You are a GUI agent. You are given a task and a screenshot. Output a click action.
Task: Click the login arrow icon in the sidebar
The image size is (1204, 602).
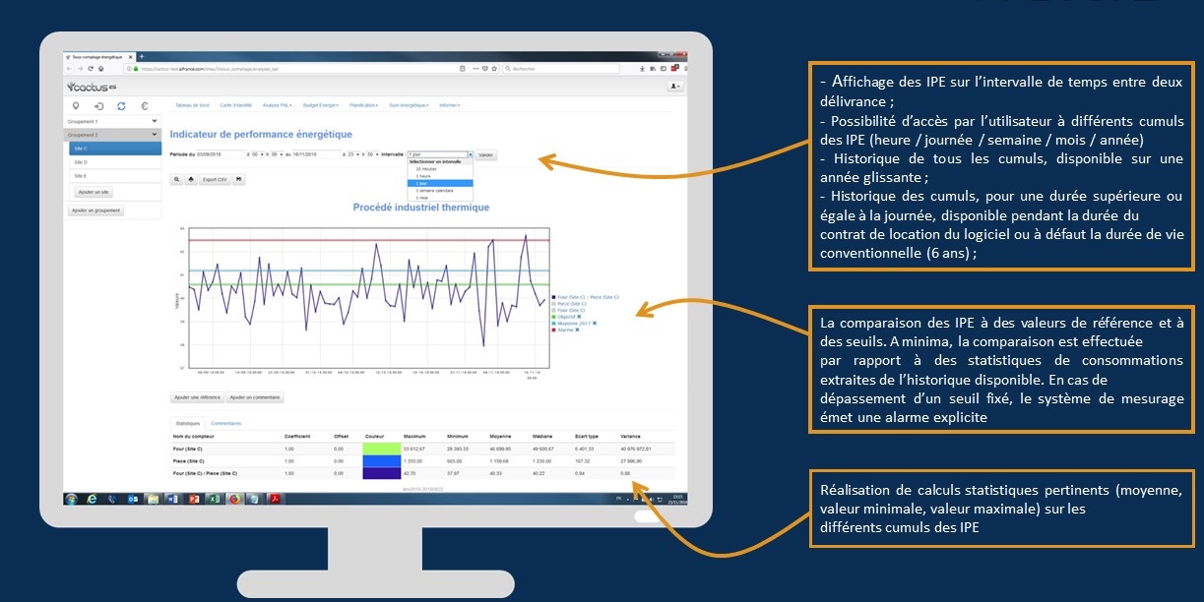(x=99, y=106)
